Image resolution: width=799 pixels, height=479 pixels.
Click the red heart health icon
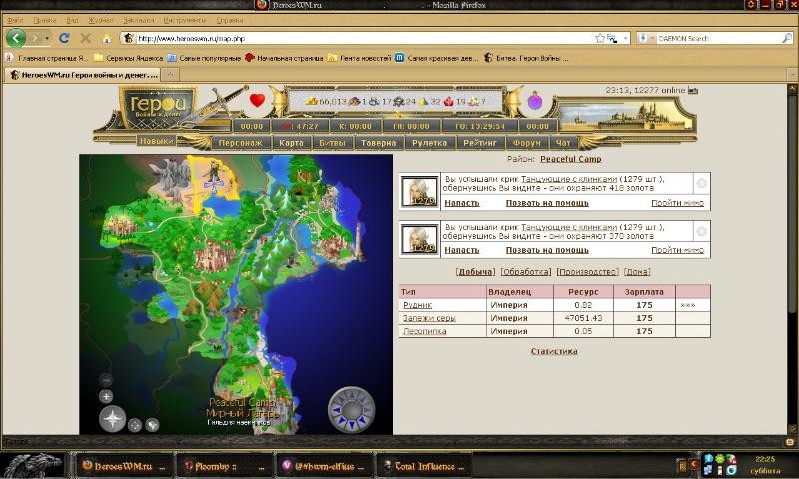click(257, 100)
